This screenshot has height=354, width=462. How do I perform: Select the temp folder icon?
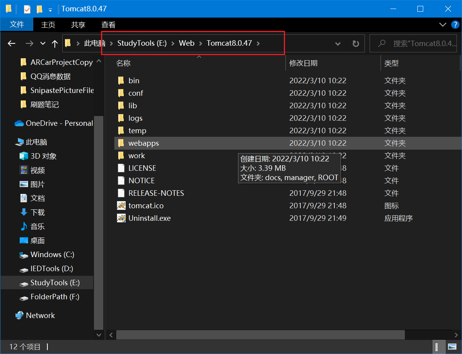click(x=121, y=130)
